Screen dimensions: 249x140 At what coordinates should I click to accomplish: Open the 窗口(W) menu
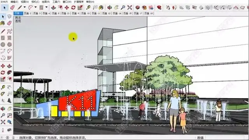pyautogui.click(x=67, y=2)
